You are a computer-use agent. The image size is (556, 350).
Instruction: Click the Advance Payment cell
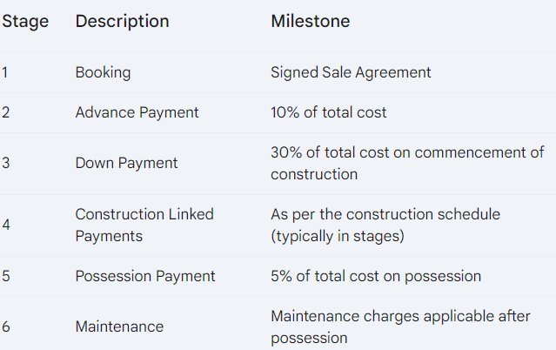click(x=137, y=113)
